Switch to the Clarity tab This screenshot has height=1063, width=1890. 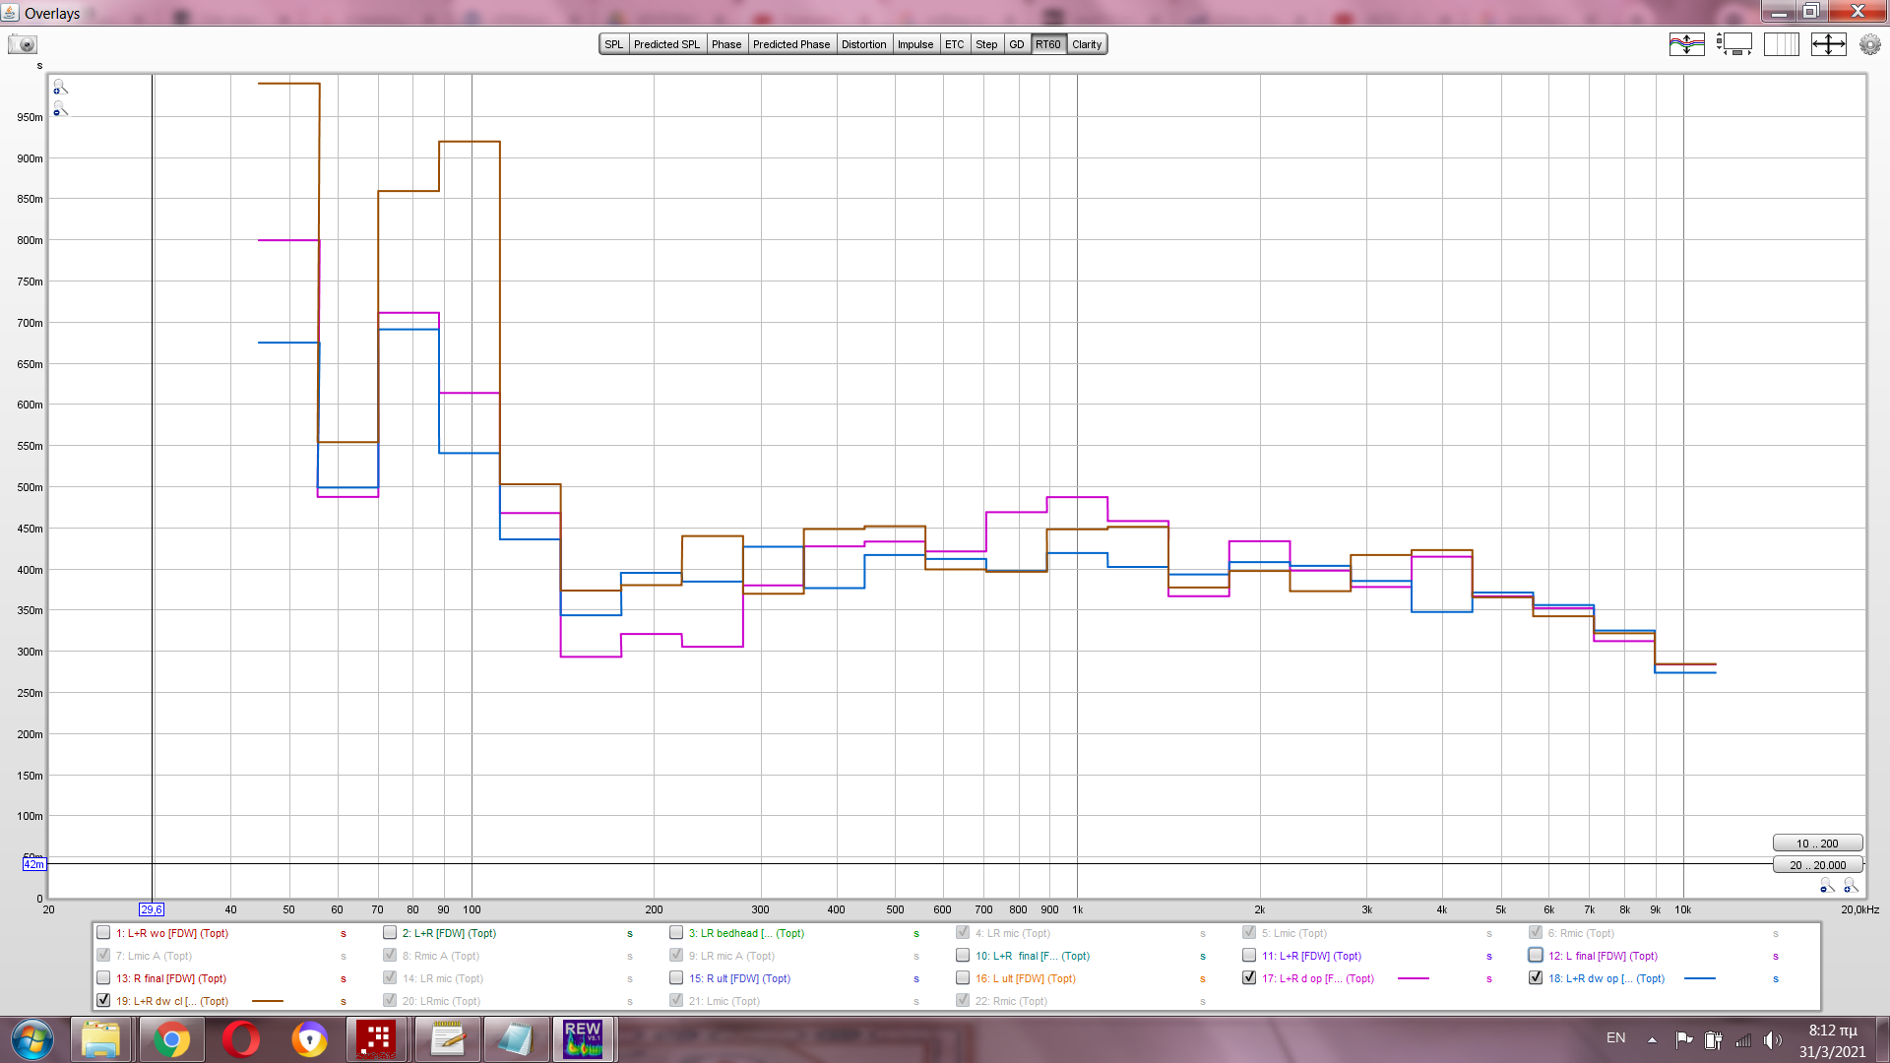click(1087, 44)
